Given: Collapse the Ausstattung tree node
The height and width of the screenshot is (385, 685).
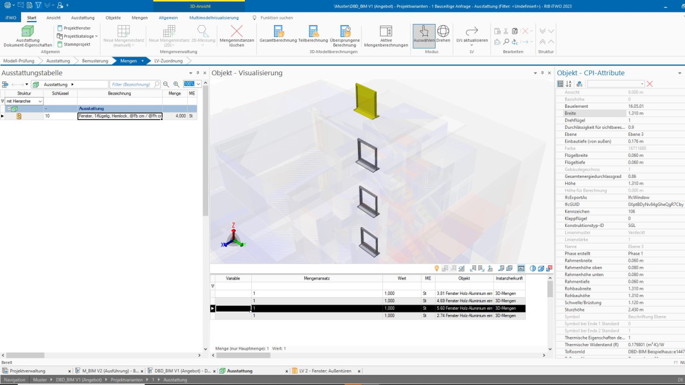Looking at the screenshot, I should (x=9, y=108).
